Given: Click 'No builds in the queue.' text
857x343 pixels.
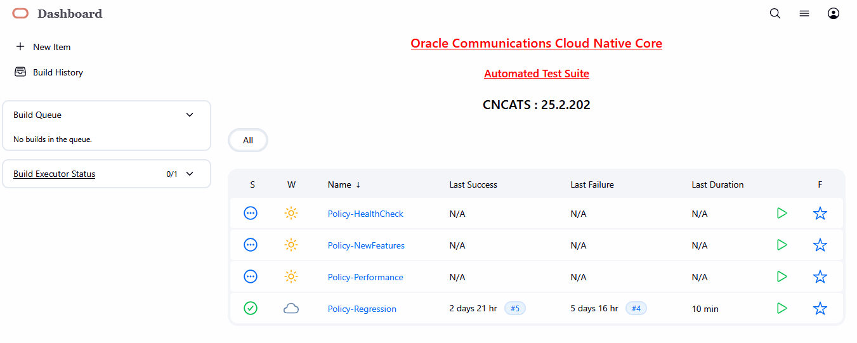Looking at the screenshot, I should [x=53, y=139].
